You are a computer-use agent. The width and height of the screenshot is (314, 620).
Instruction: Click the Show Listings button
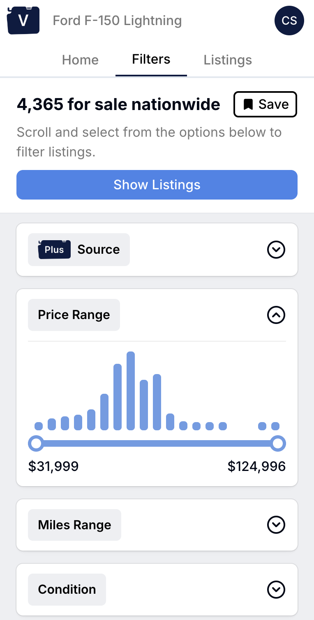[x=157, y=185]
